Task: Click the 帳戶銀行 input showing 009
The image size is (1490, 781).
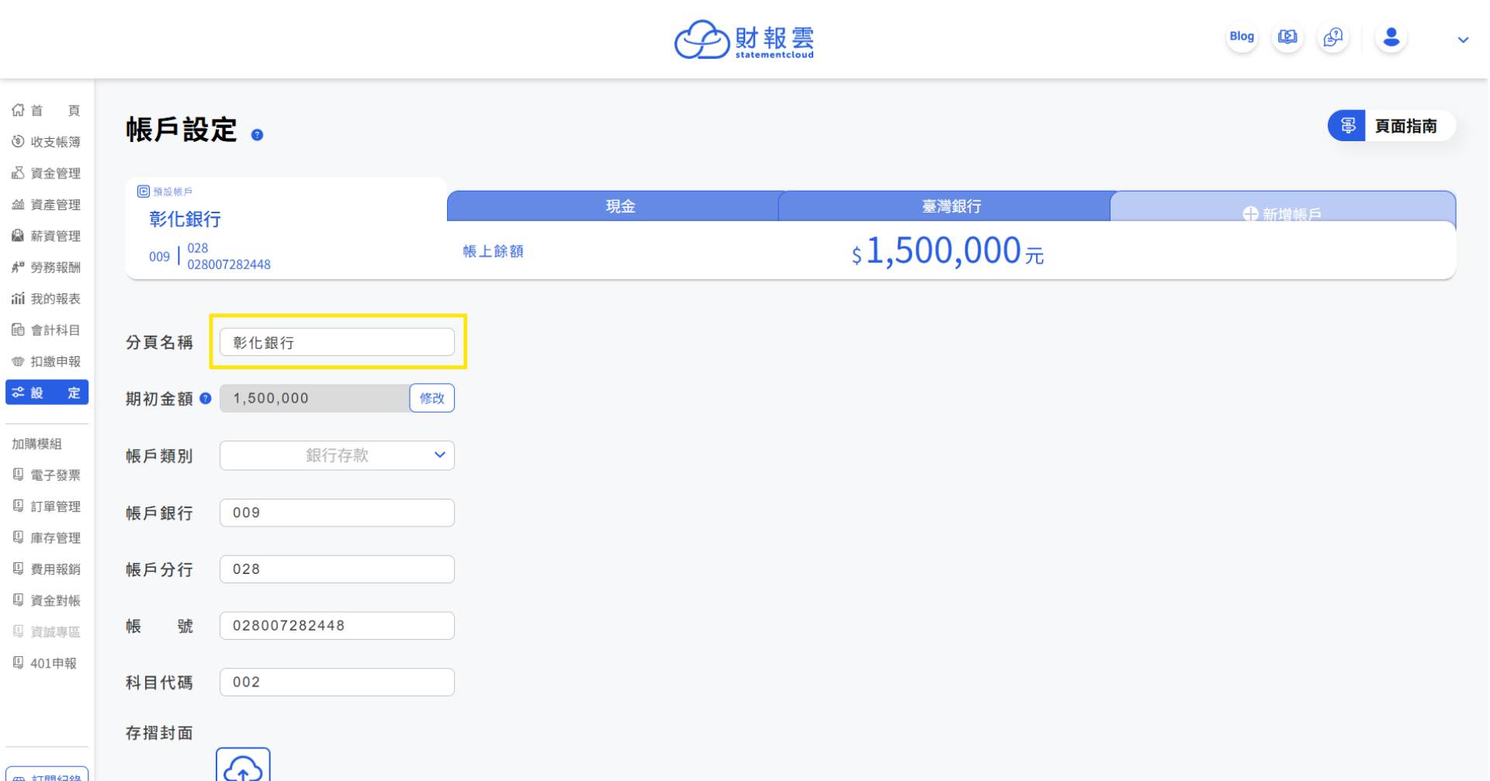Action: coord(337,513)
